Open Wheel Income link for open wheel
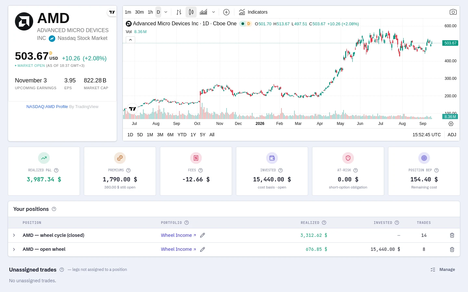The width and height of the screenshot is (468, 292). click(x=178, y=249)
